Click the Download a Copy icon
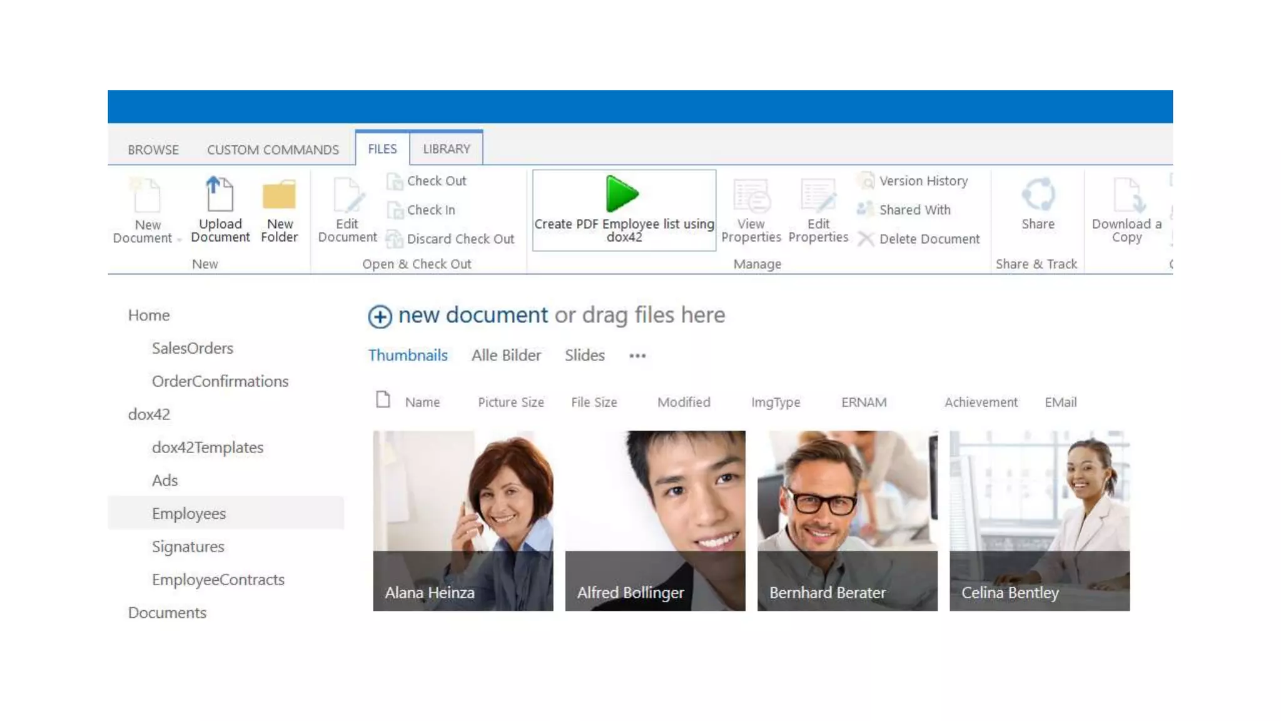The image size is (1281, 721). coord(1127,195)
